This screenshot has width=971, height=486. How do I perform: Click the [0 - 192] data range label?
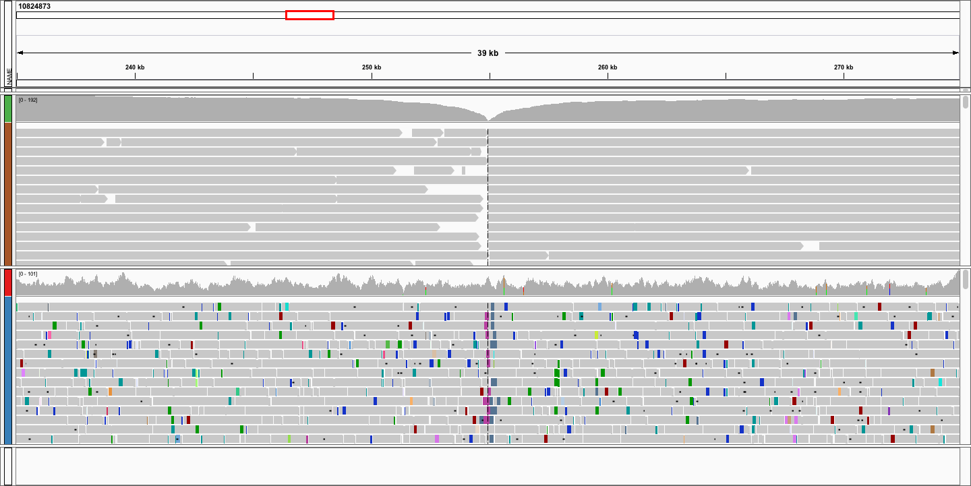28,100
